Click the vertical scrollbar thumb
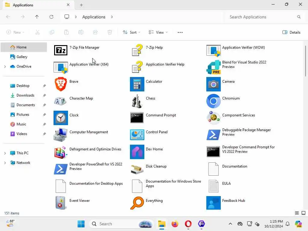This screenshot has height=231, width=308. pyautogui.click(x=306, y=61)
